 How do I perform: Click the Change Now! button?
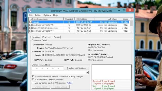tap(41, 87)
